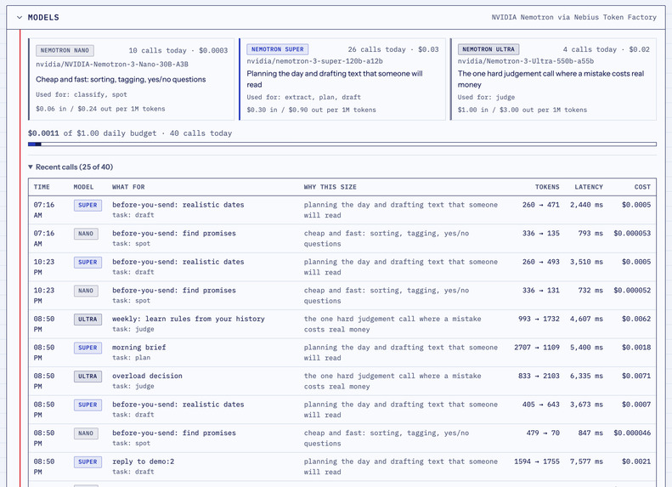Image resolution: width=672 pixels, height=487 pixels.
Task: Click the '833 → 2103' tokens cell
Action: (539, 376)
